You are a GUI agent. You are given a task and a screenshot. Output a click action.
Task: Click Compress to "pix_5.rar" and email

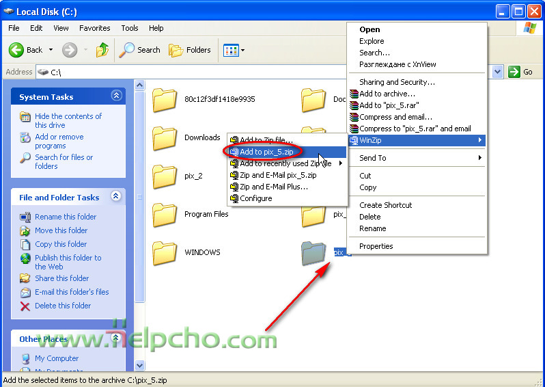coord(417,129)
